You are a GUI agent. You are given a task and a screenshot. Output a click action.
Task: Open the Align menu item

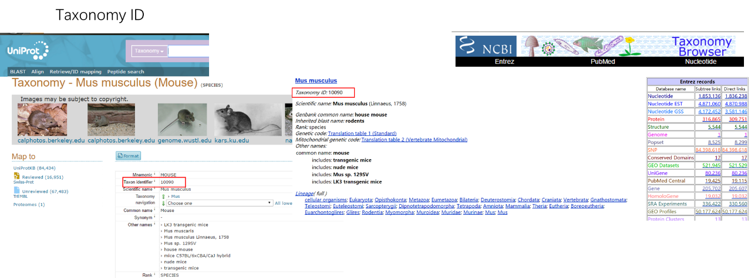click(38, 71)
